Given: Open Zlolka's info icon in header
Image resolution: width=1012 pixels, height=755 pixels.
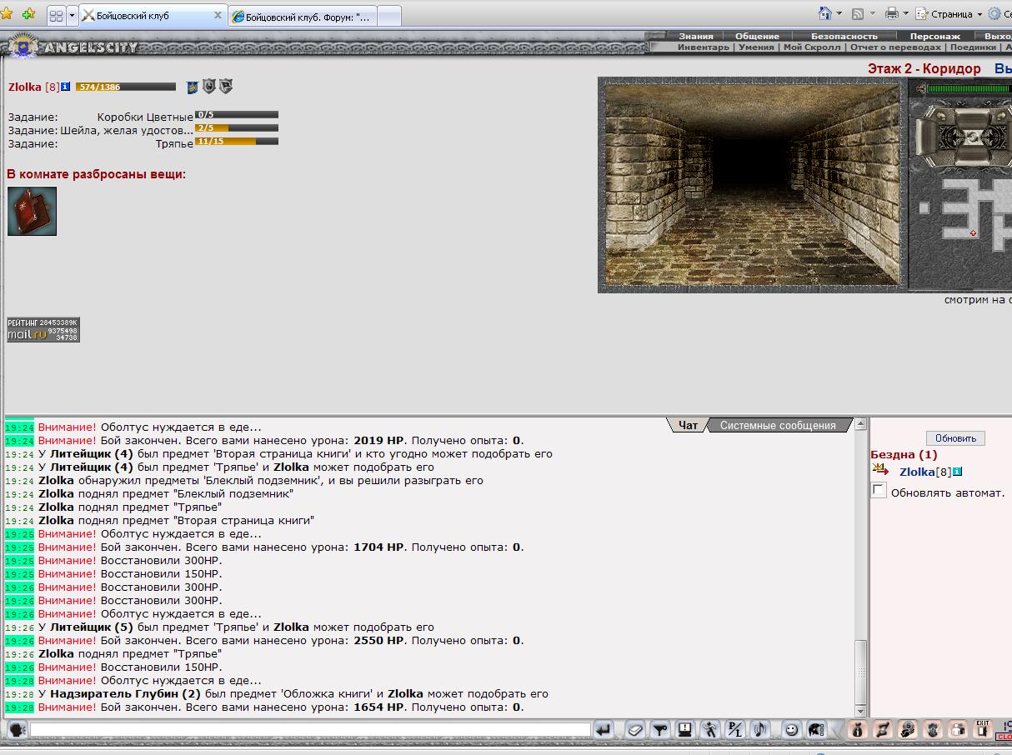Looking at the screenshot, I should [x=66, y=87].
